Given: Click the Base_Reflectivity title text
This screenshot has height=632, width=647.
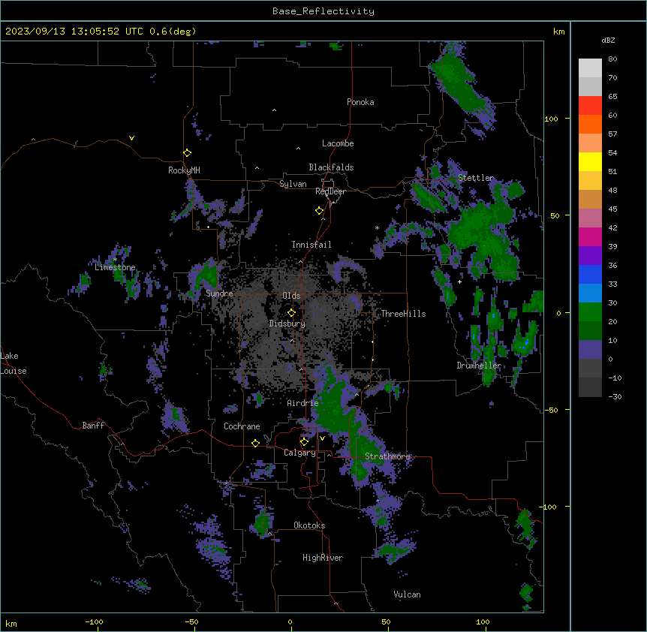Looking at the screenshot, I should pyautogui.click(x=323, y=11).
